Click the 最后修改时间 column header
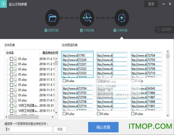Viewport: 174px width, 135px height. tap(50, 53)
